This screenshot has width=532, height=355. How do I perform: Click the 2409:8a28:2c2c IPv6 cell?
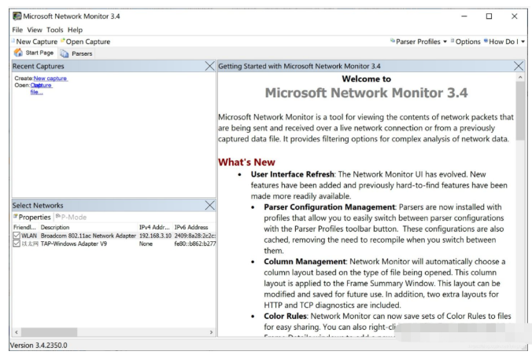(x=194, y=236)
